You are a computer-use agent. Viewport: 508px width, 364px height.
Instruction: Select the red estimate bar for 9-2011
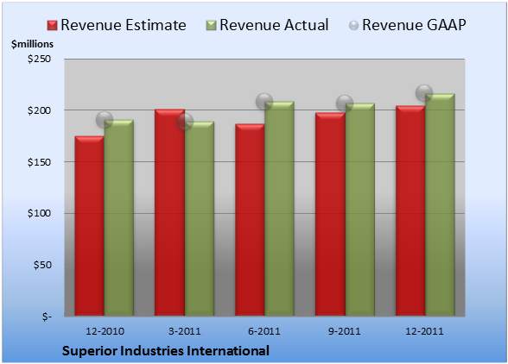tap(330, 214)
